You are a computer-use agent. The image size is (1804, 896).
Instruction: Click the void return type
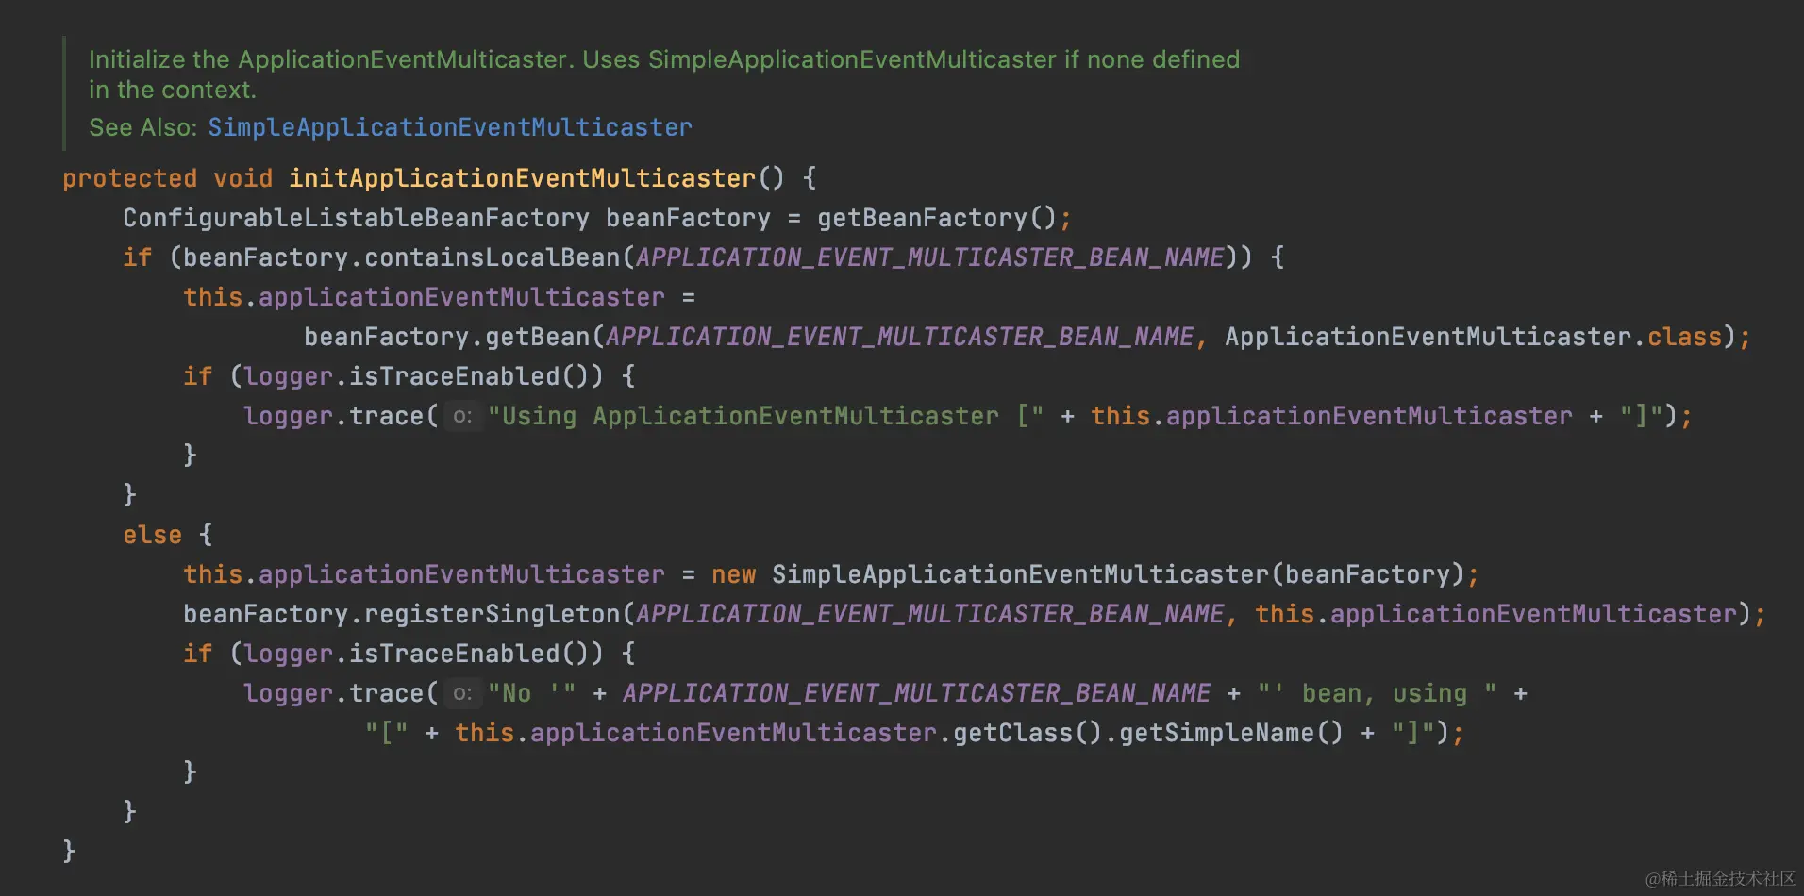[243, 178]
